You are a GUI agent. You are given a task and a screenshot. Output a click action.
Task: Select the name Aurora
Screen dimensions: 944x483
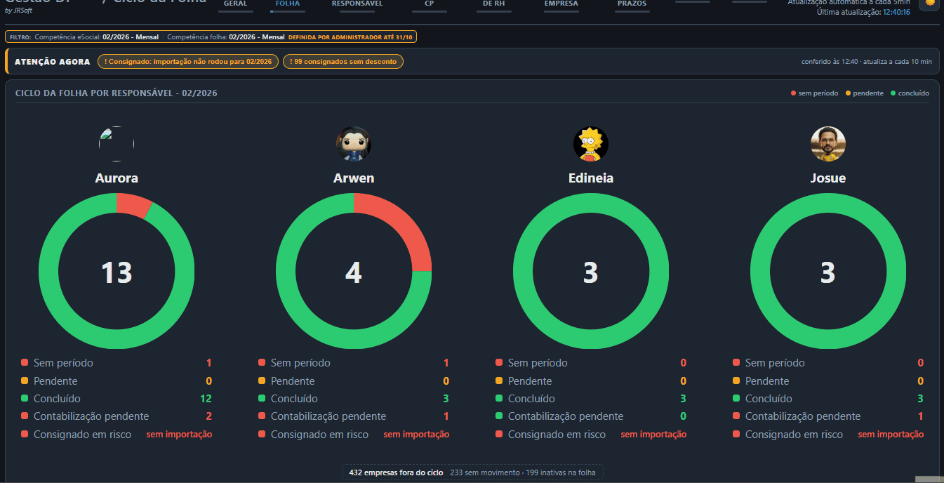[117, 178]
